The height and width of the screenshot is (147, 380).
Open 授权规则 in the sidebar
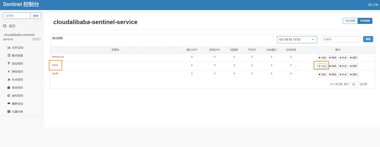point(16,95)
